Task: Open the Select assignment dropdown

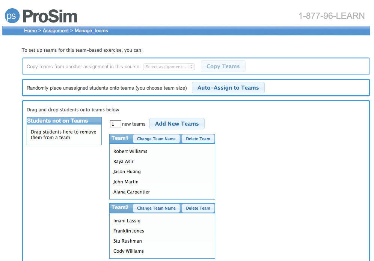Action: pos(169,67)
